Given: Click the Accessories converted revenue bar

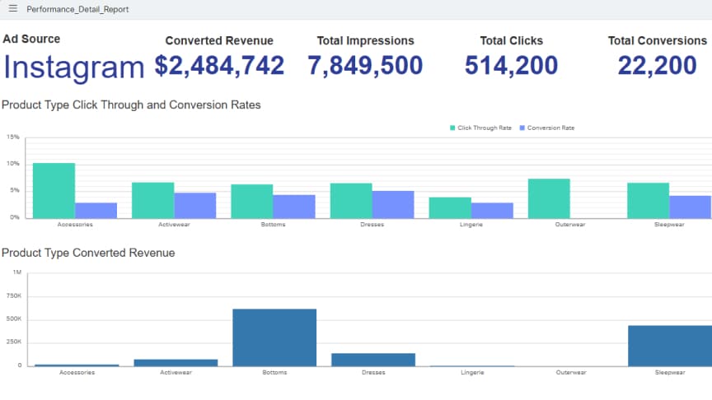Looking at the screenshot, I should pos(77,365).
